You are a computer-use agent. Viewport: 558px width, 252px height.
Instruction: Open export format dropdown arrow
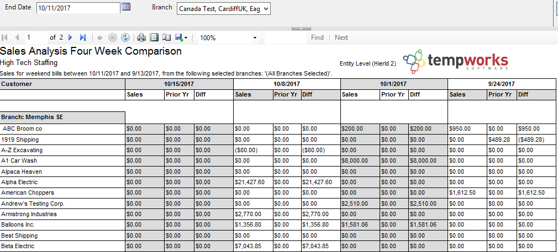186,37
